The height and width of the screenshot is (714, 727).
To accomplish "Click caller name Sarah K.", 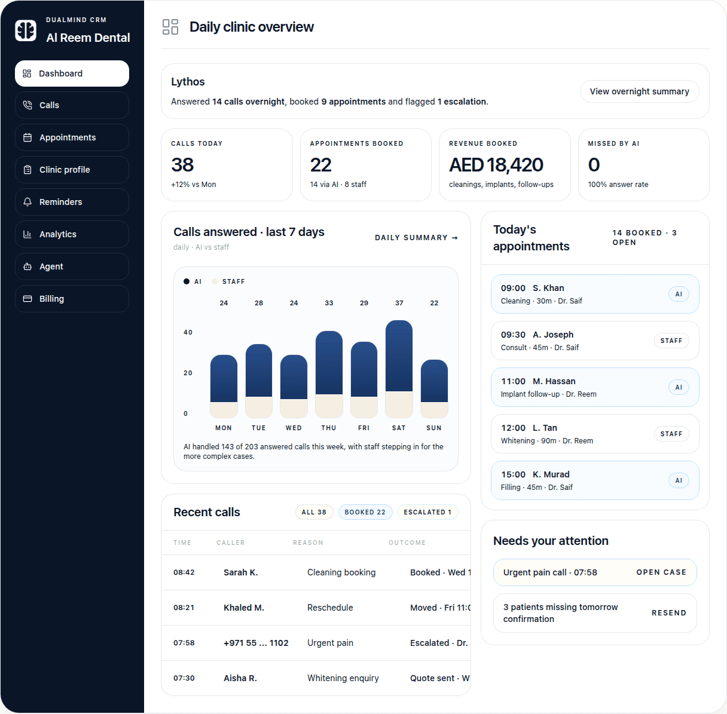I will [x=241, y=572].
